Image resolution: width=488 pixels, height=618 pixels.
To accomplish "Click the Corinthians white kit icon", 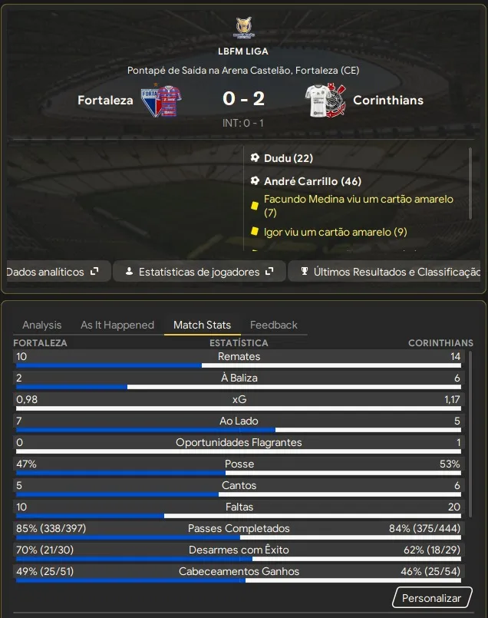I will (x=318, y=101).
